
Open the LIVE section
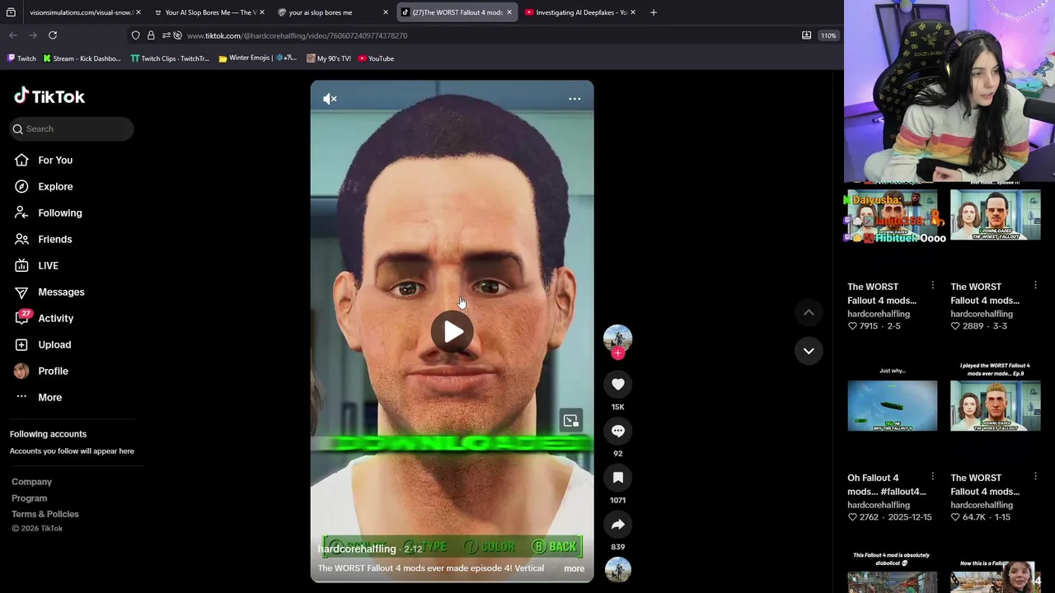(48, 265)
